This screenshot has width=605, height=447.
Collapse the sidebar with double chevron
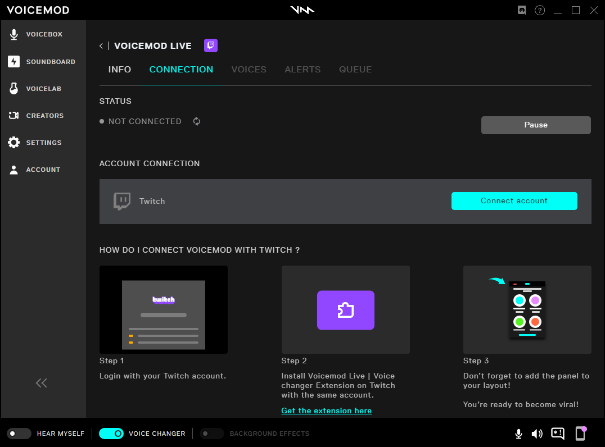coord(41,382)
